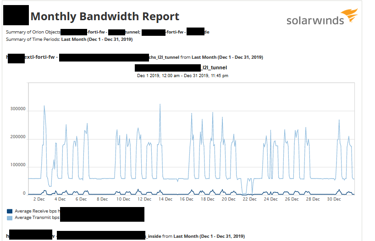Click the 12 Dec axis label
The height and width of the screenshot is (241, 375).
144,199
